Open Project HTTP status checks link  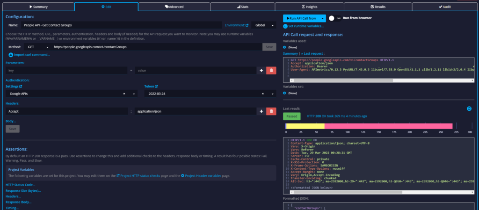[138, 176]
